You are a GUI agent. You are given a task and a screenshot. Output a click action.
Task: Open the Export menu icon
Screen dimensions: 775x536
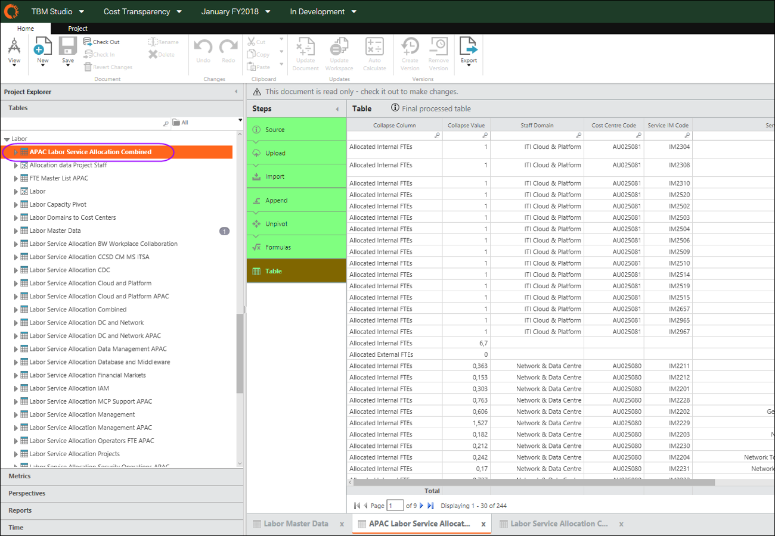click(x=469, y=46)
